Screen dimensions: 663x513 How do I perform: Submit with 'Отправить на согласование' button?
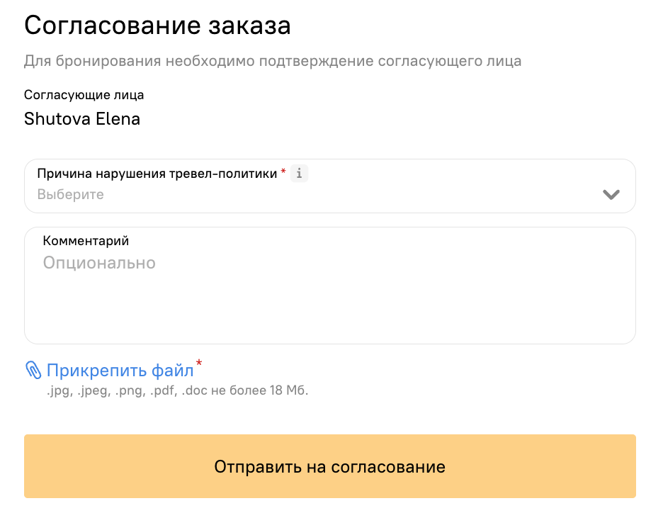[x=330, y=466]
